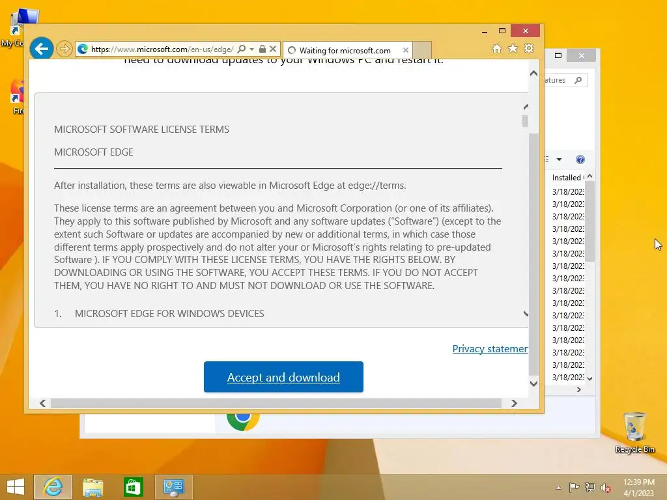Open the Privacy statement link
This screenshot has width=667, height=500.
pos(490,349)
